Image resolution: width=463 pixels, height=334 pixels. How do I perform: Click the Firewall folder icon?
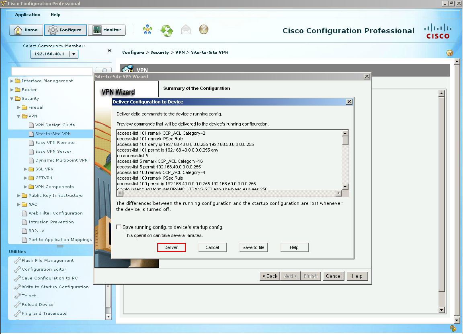point(25,107)
